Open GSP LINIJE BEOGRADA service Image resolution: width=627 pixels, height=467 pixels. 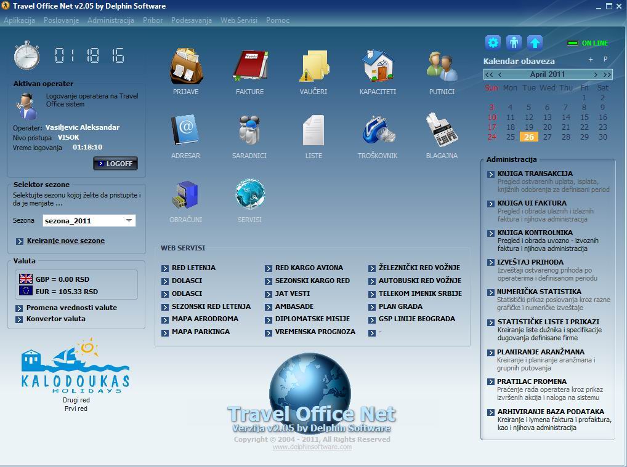(x=417, y=319)
